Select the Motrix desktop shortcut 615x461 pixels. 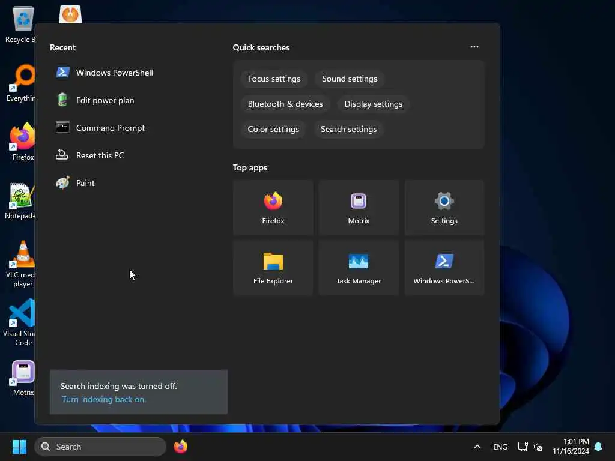23,378
